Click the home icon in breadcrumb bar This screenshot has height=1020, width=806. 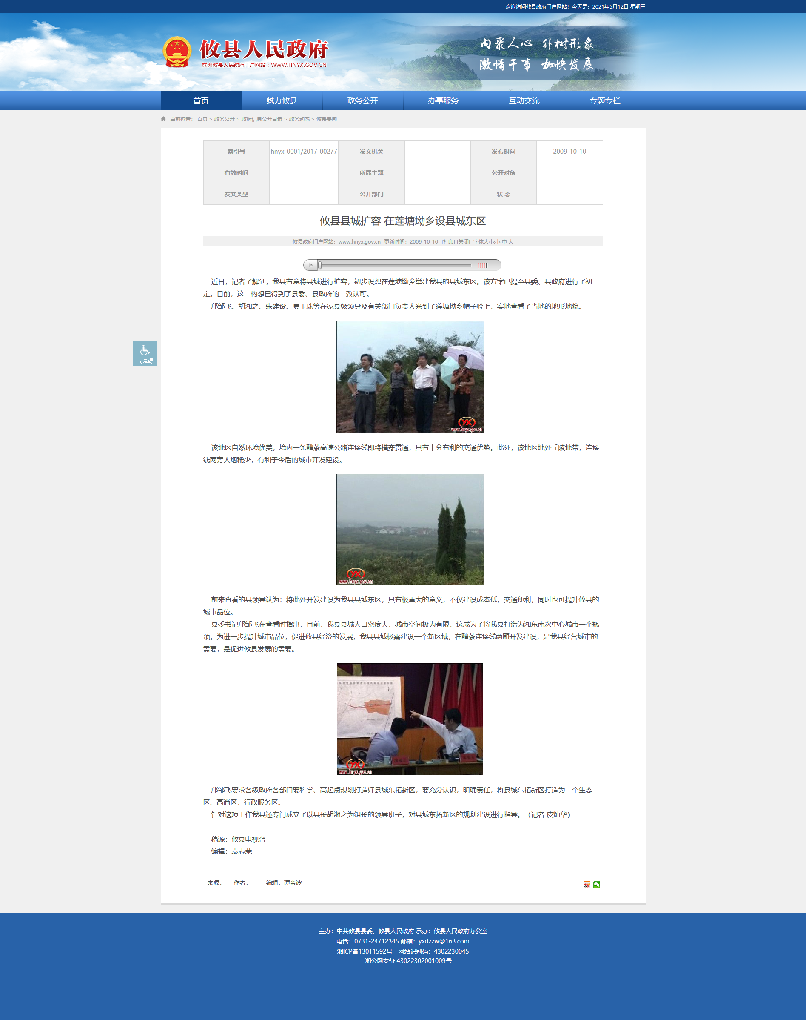(x=163, y=119)
